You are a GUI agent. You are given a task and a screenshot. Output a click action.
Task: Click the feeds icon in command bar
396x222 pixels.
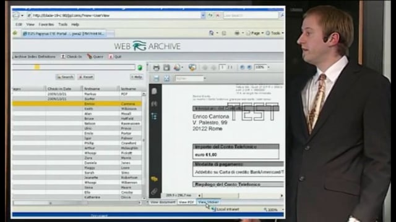224,33
